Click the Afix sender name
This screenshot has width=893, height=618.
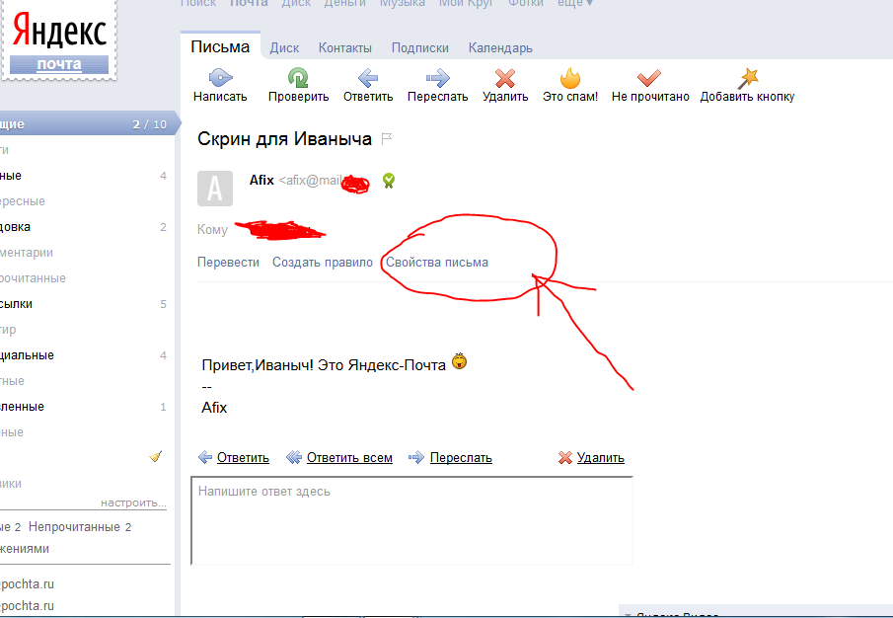pyautogui.click(x=261, y=180)
